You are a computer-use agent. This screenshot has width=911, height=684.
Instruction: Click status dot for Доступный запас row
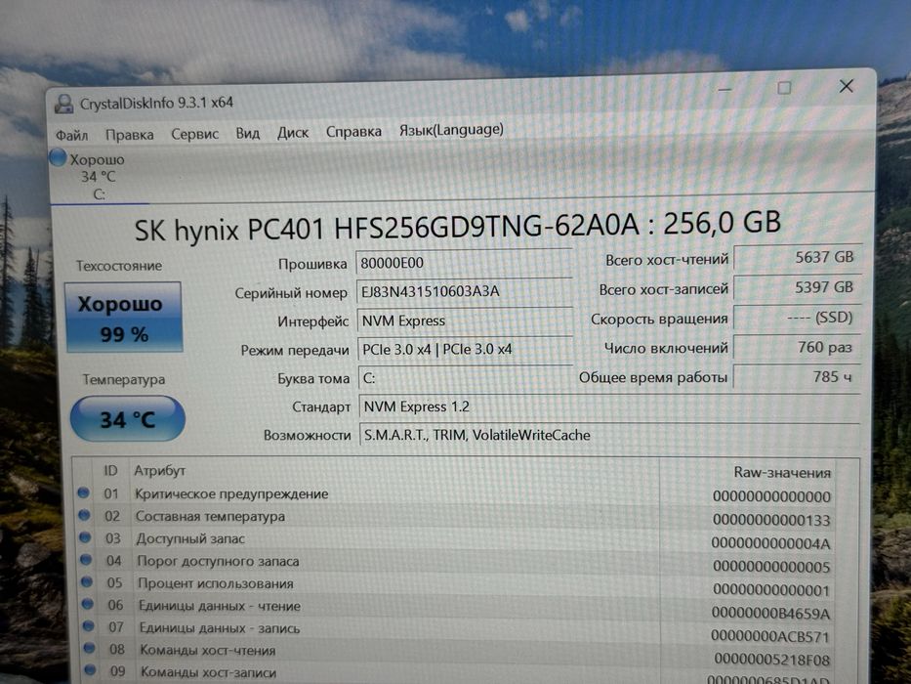[85, 537]
